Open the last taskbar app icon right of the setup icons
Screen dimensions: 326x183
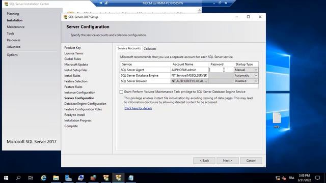point(131,178)
